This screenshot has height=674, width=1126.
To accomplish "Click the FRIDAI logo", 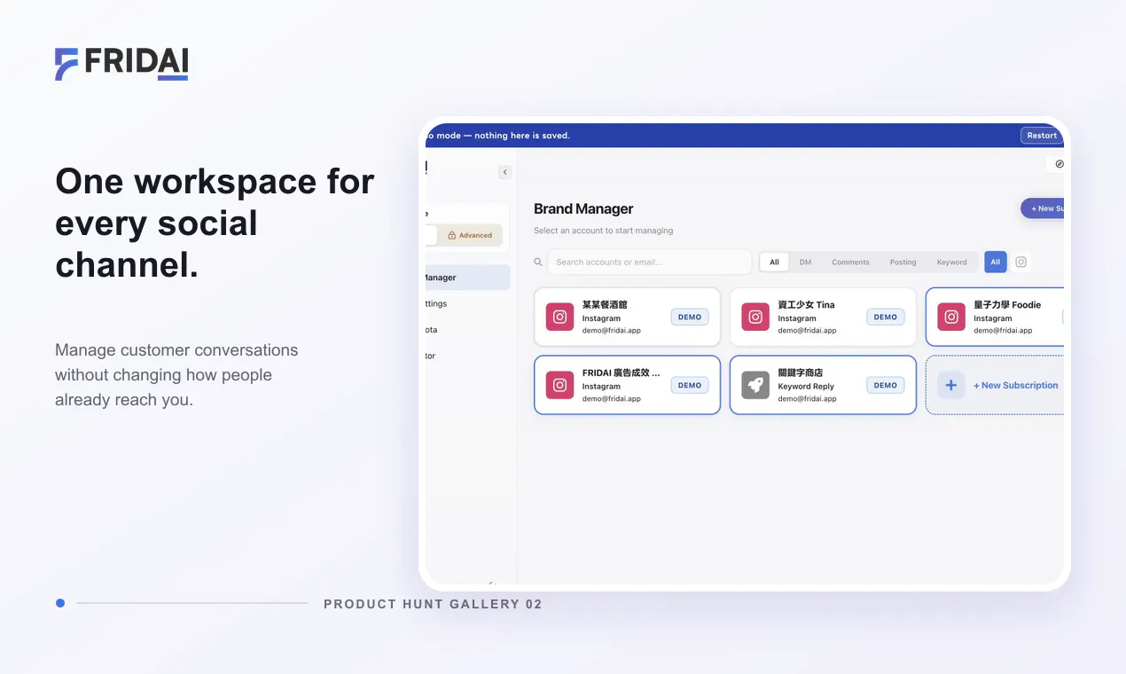I will 121,64.
